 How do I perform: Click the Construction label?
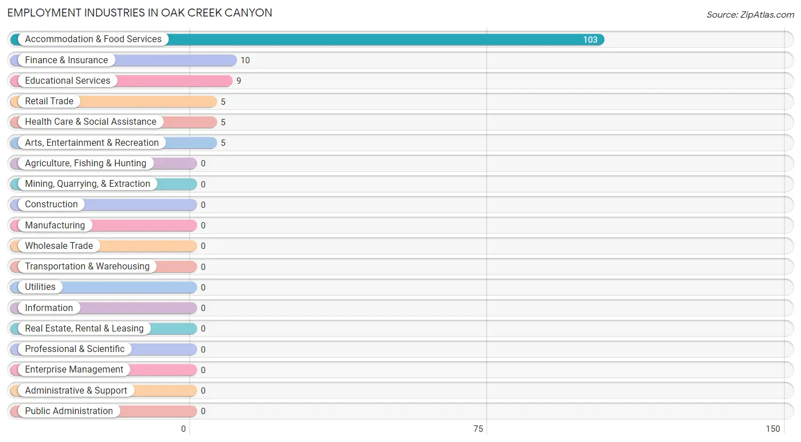(x=51, y=204)
